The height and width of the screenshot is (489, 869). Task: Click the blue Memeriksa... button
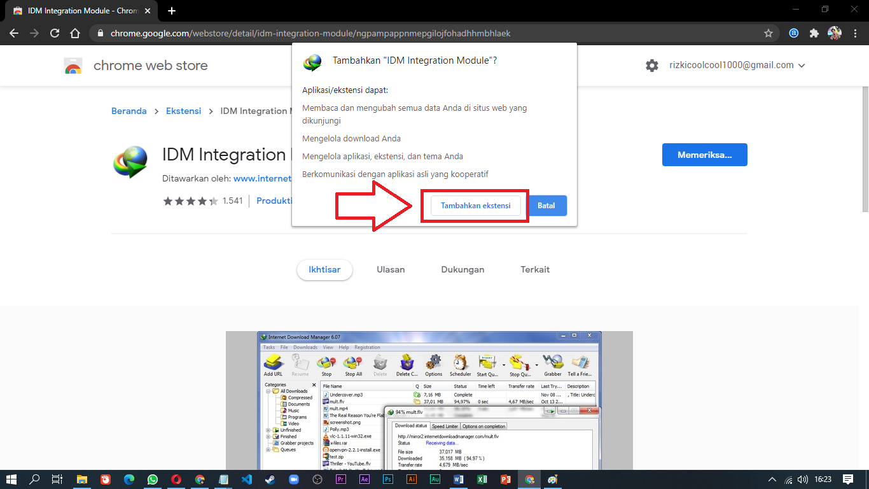[704, 155]
